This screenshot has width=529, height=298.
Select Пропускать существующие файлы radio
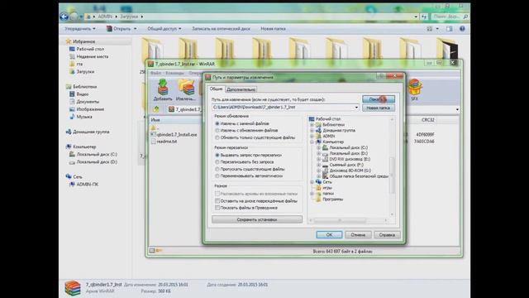[217, 169]
